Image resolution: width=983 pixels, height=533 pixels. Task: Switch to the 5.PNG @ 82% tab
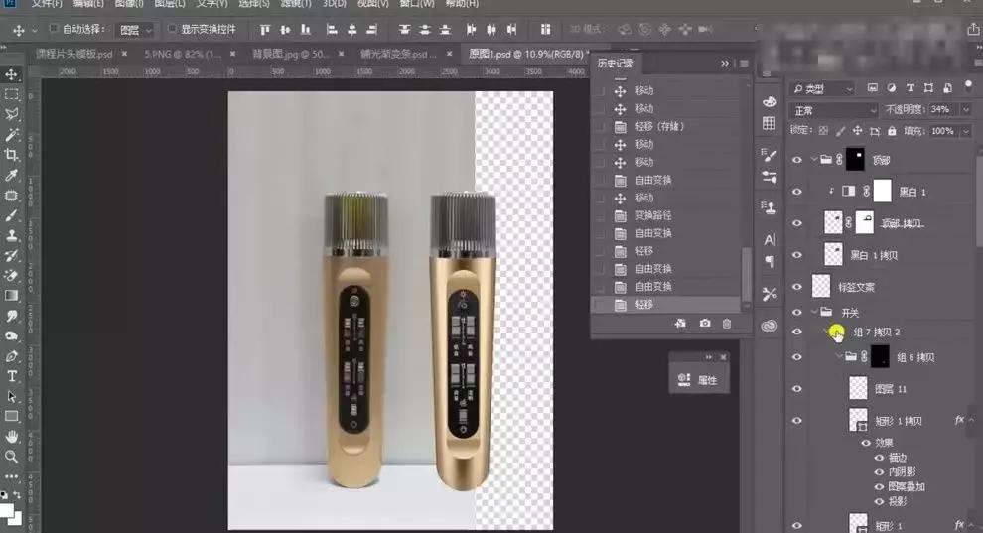click(x=183, y=54)
